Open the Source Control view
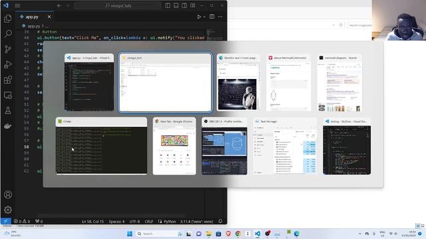The width and height of the screenshot is (426, 239). [x=8, y=49]
